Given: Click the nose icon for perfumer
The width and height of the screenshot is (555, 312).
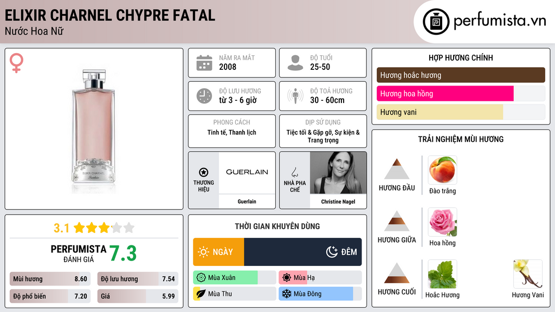Looking at the screenshot, I should 295,172.
